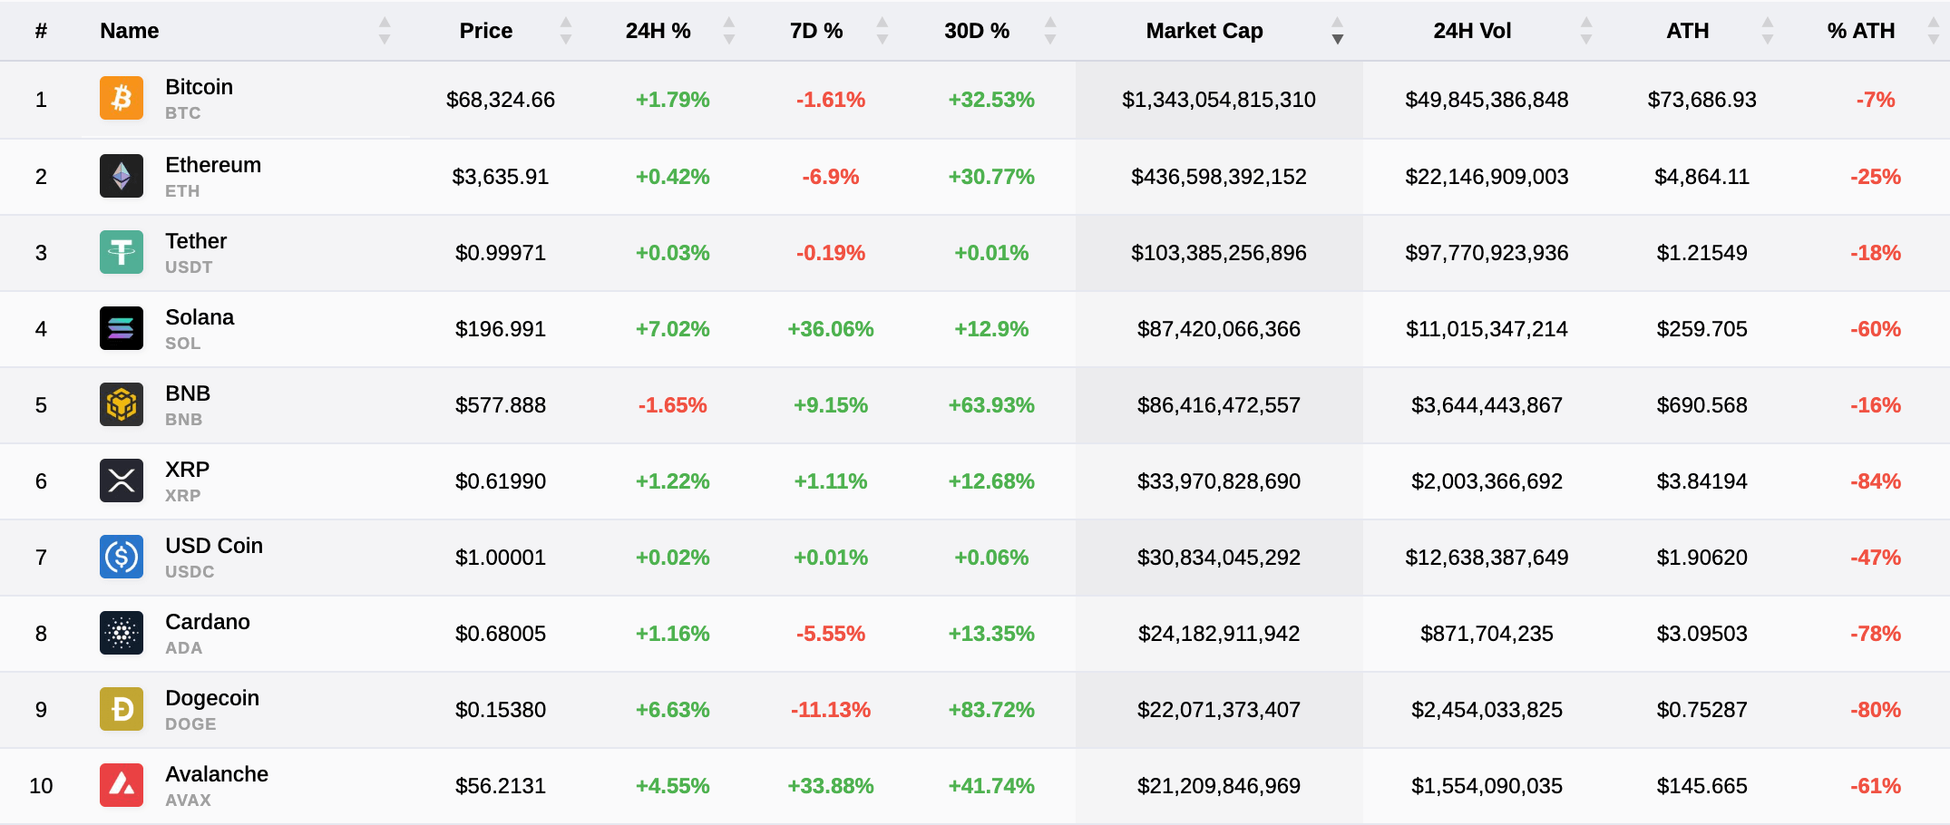
Task: Click the Solana logo icon
Action: pos(122,328)
